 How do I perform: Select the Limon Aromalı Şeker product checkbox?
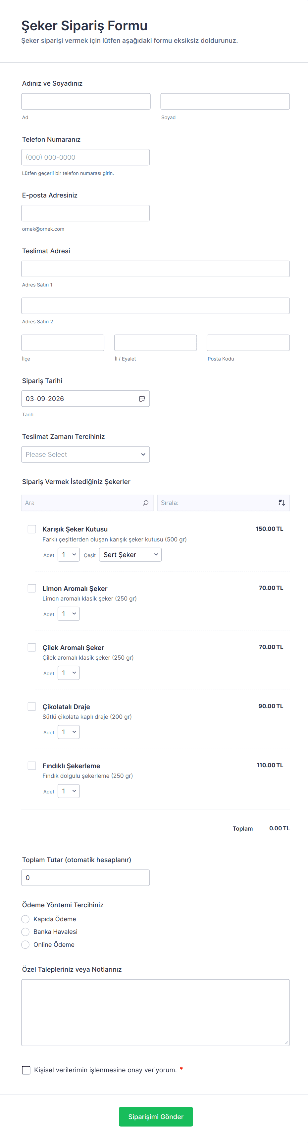coord(32,588)
